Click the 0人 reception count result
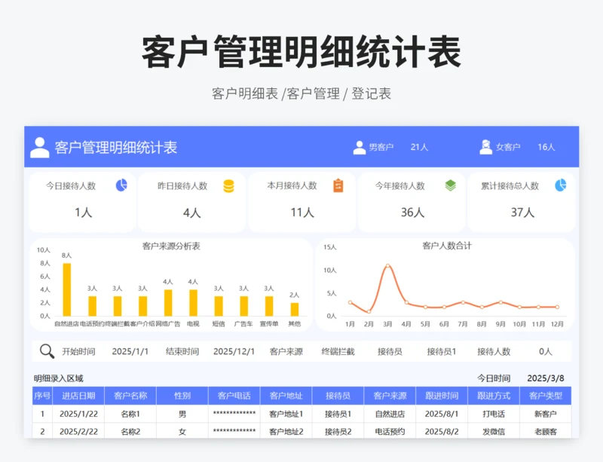Image resolution: width=603 pixels, height=462 pixels. (x=545, y=352)
